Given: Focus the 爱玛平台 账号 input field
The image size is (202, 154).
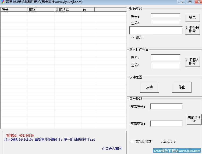Looking at the screenshot, I should [x=165, y=16].
